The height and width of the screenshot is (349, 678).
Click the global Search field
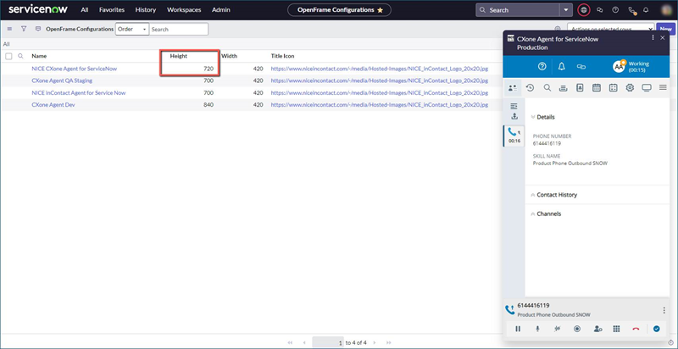(518, 10)
